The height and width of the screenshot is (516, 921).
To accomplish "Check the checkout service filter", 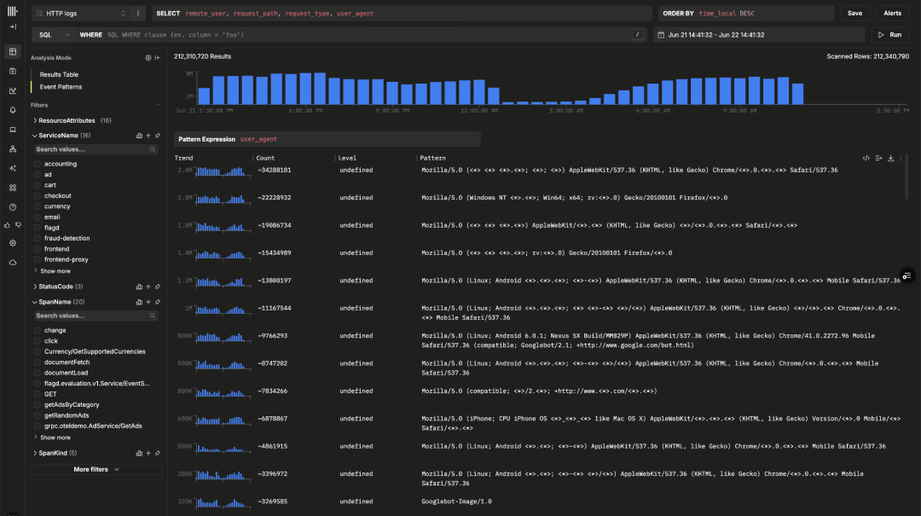I will 38,195.
